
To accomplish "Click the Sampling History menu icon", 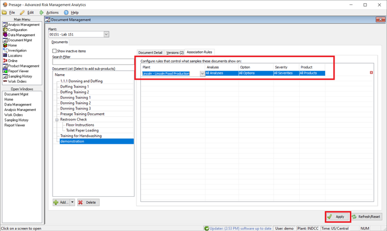I will [5, 76].
